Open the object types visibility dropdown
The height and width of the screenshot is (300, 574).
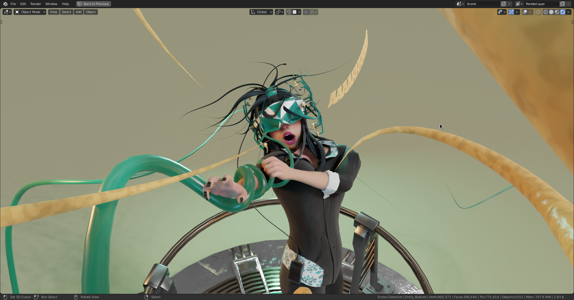[502, 12]
